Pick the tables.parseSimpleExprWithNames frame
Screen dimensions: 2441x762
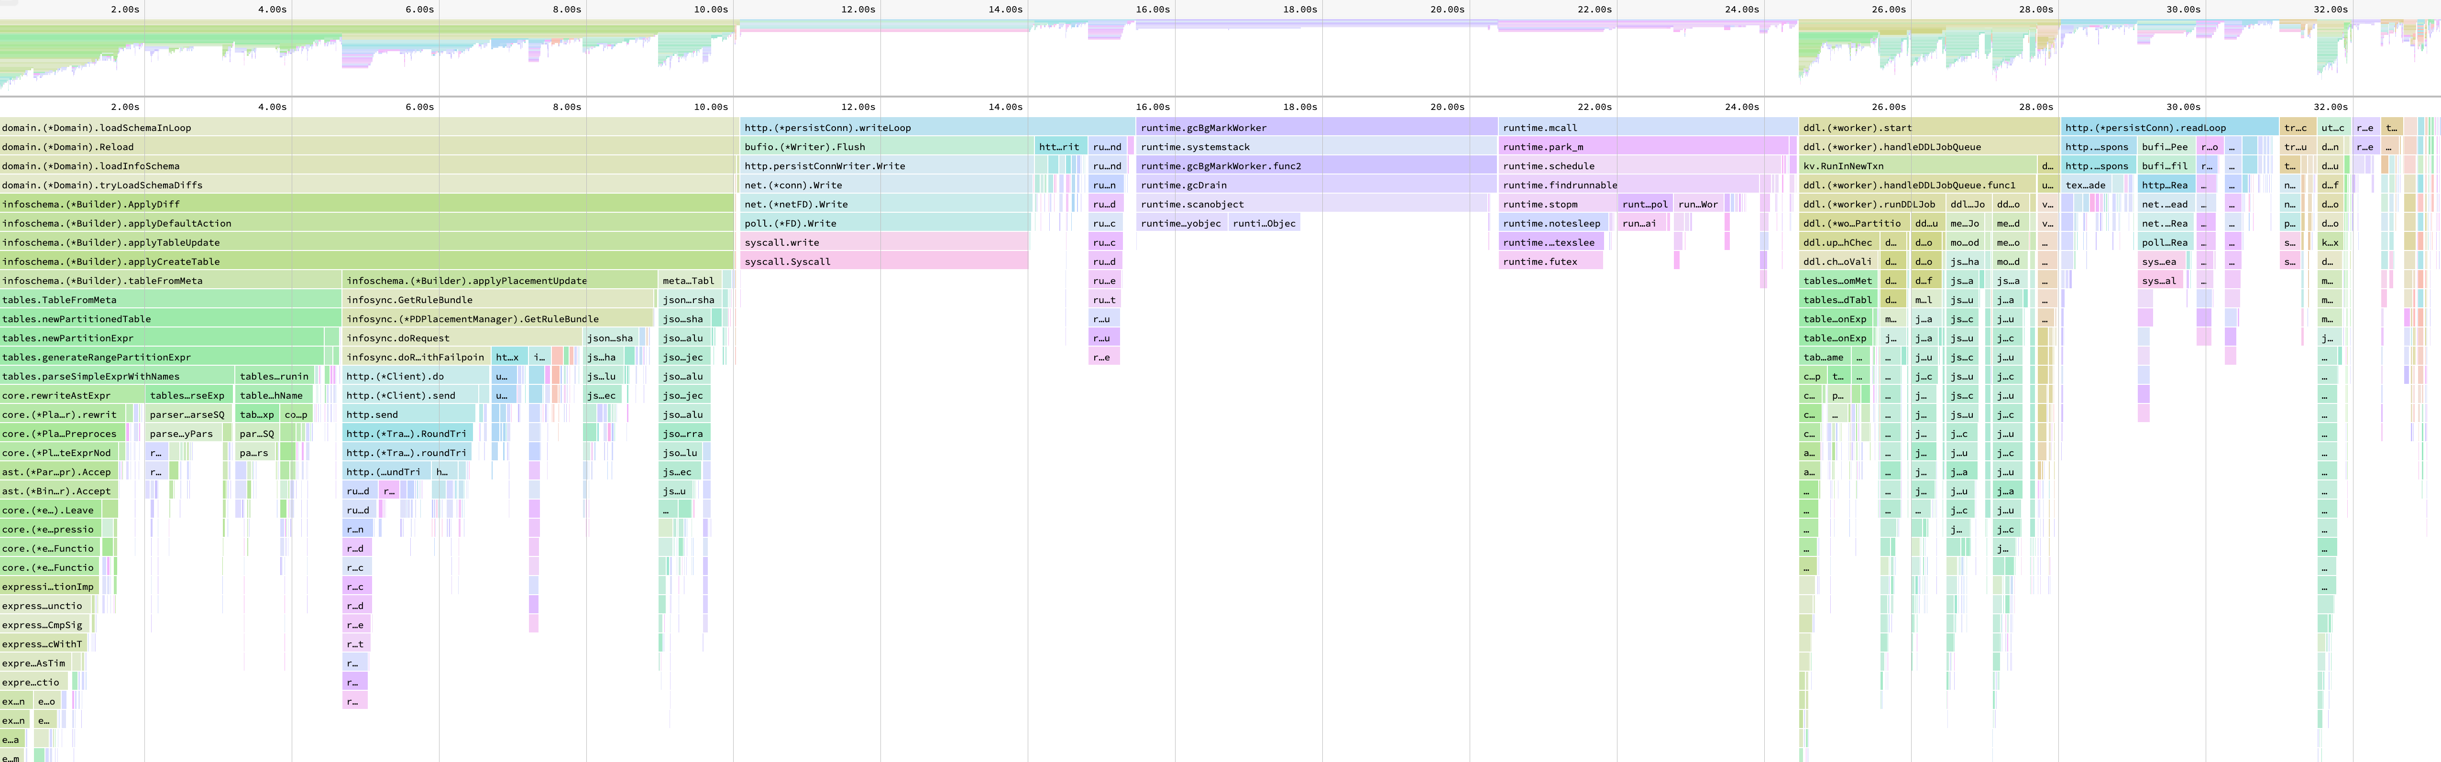pyautogui.click(x=117, y=376)
